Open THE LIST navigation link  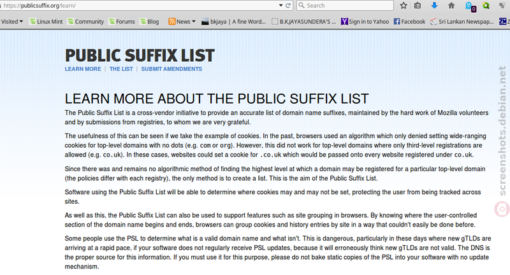point(121,69)
